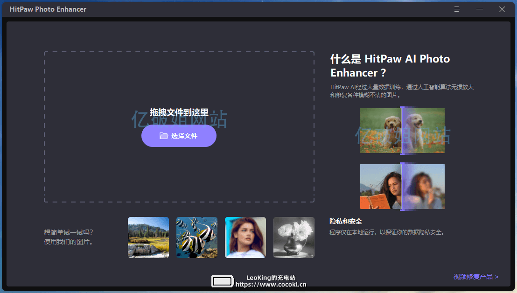Image resolution: width=517 pixels, height=293 pixels.
Task: Click the 想简单试一试吗？ text
Action: tap(69, 233)
